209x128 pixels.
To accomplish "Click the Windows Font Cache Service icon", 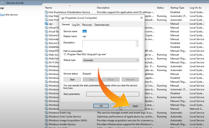I will pos(46,117).
